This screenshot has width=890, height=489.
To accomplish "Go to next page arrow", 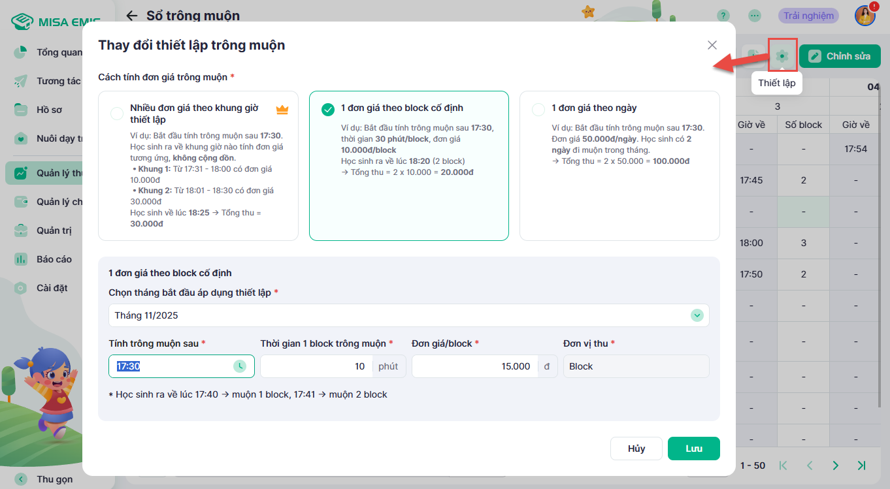I will pyautogui.click(x=835, y=465).
